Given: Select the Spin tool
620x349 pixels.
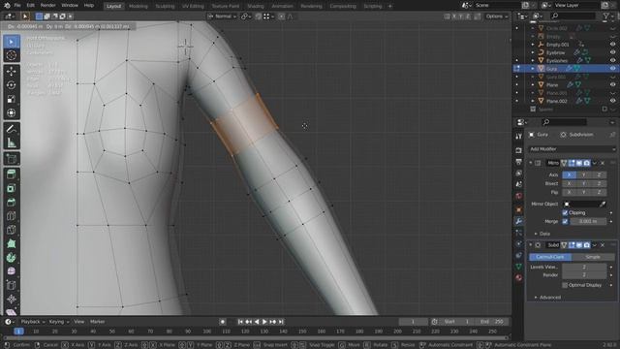Looking at the screenshot, I should [12, 258].
